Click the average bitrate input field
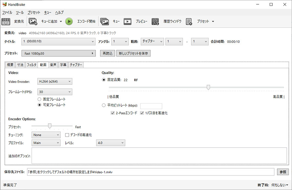This screenshot has width=292, height=190. pyautogui.click(x=151, y=106)
